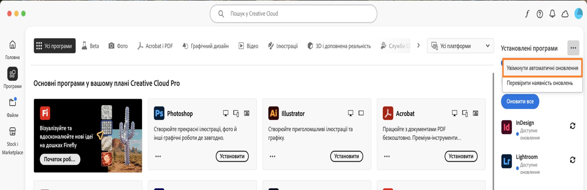Screen dimensions: 587x190
Task: Click Illustrator tablet platform icon
Action: click(361, 113)
